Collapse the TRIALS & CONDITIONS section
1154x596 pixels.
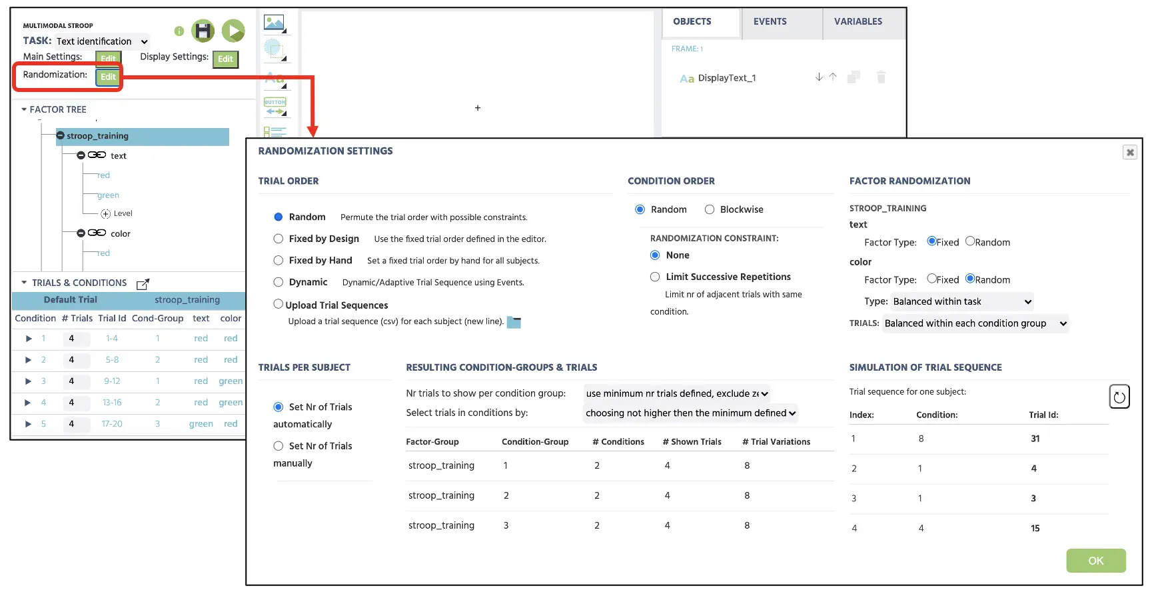pos(24,283)
